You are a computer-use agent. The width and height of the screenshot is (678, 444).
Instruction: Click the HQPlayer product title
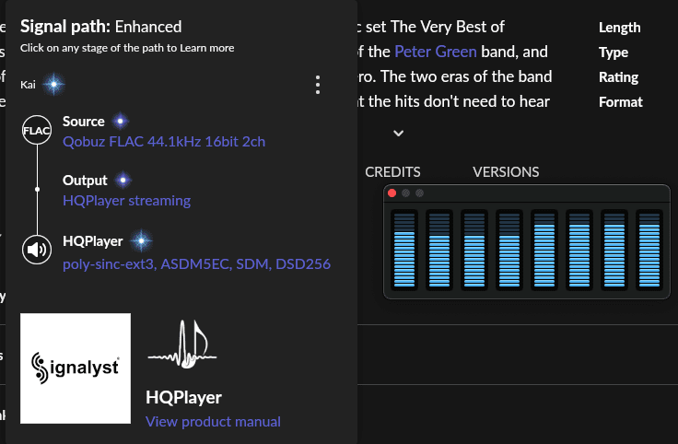coord(183,398)
